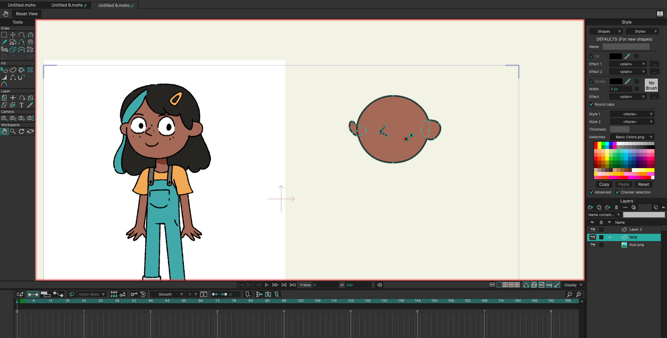
Task: Click the play button
Action: [267, 285]
